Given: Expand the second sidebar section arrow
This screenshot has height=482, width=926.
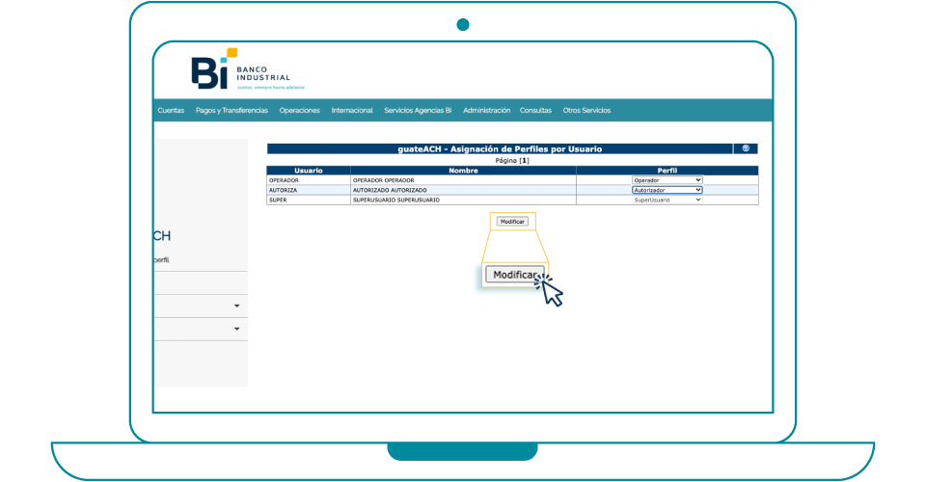Looking at the screenshot, I should (x=237, y=330).
